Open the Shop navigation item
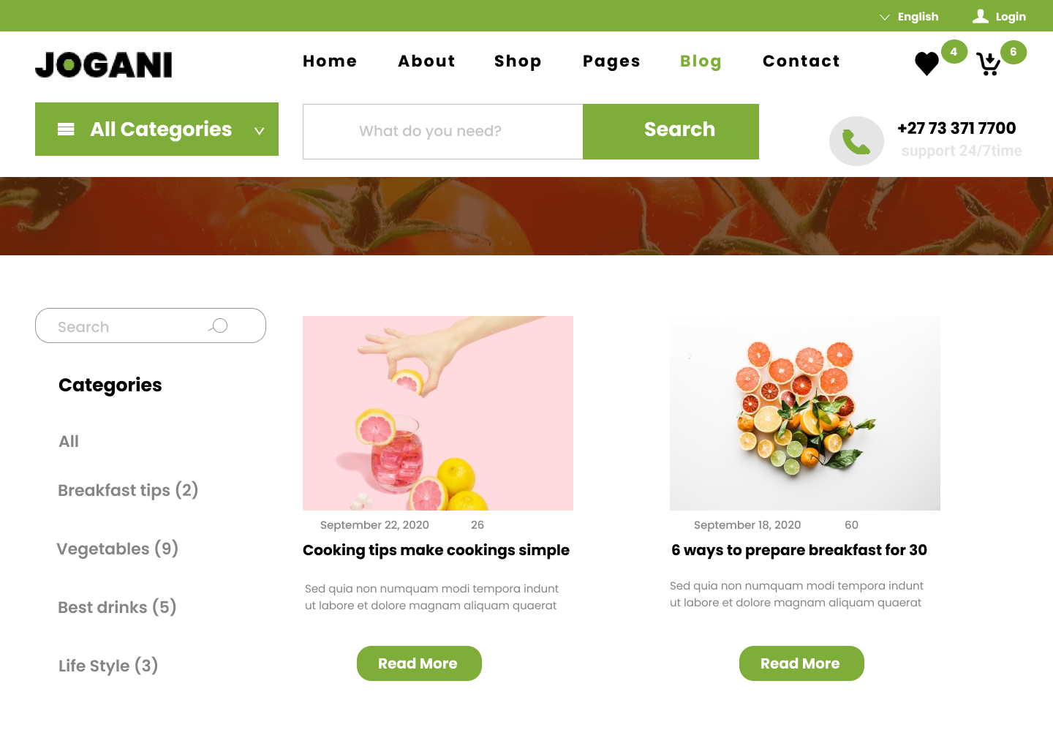 518,61
